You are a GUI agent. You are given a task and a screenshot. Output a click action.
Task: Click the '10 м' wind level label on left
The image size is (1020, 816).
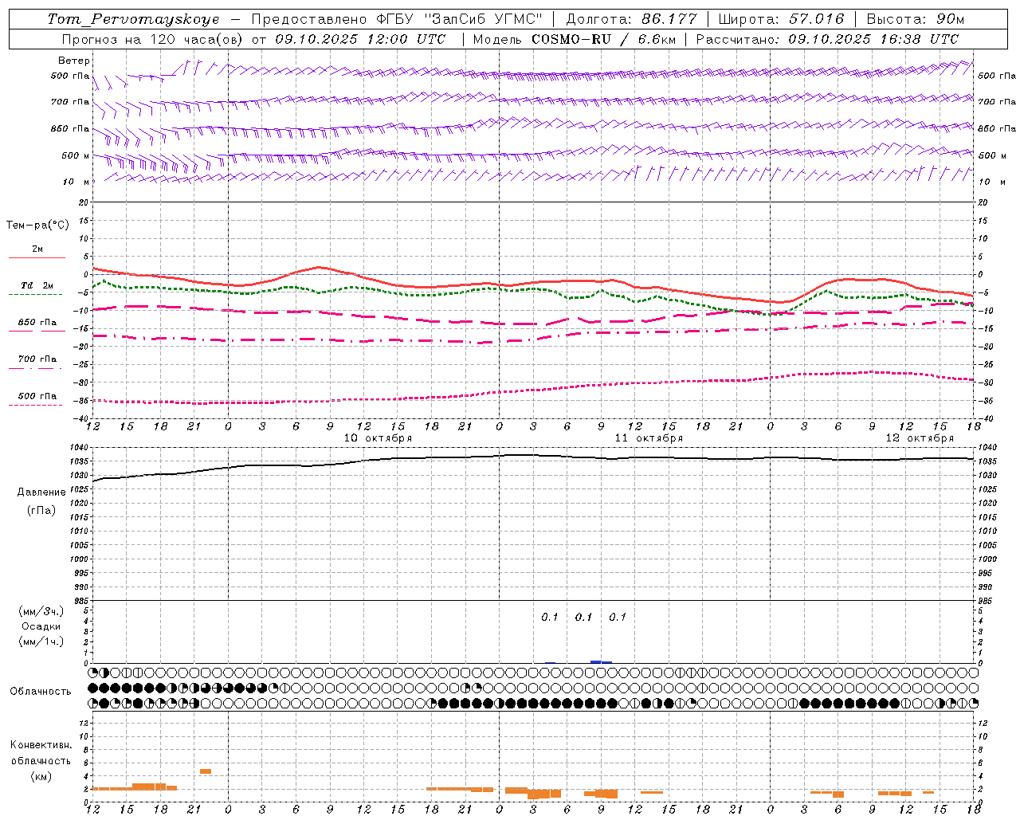click(x=76, y=182)
